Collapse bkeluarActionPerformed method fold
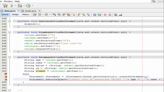This screenshot has height=92, width=164. (x=10, y=21)
